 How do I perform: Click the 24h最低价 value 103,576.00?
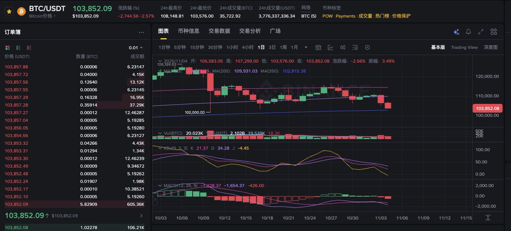[x=202, y=16]
